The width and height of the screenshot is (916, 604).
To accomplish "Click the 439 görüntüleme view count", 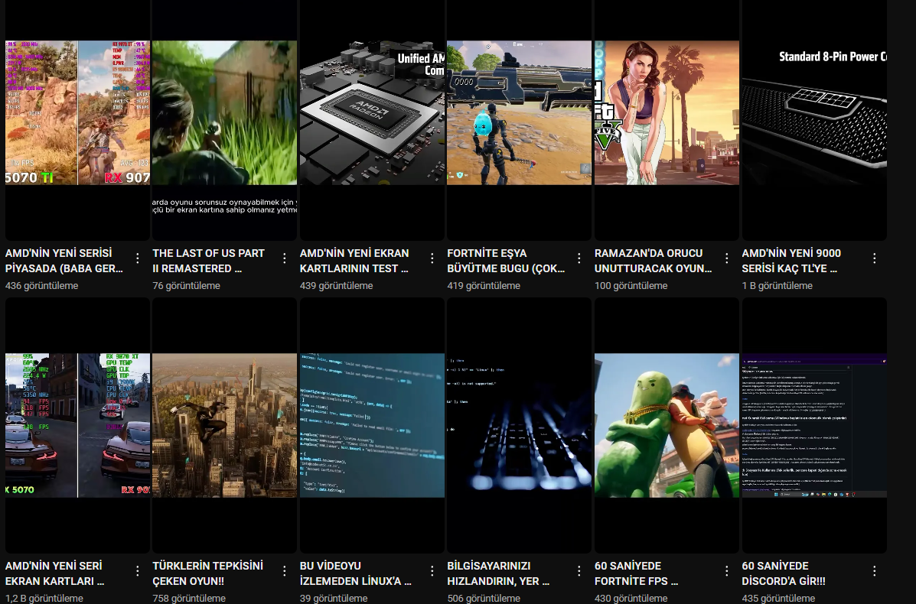I will (x=337, y=286).
